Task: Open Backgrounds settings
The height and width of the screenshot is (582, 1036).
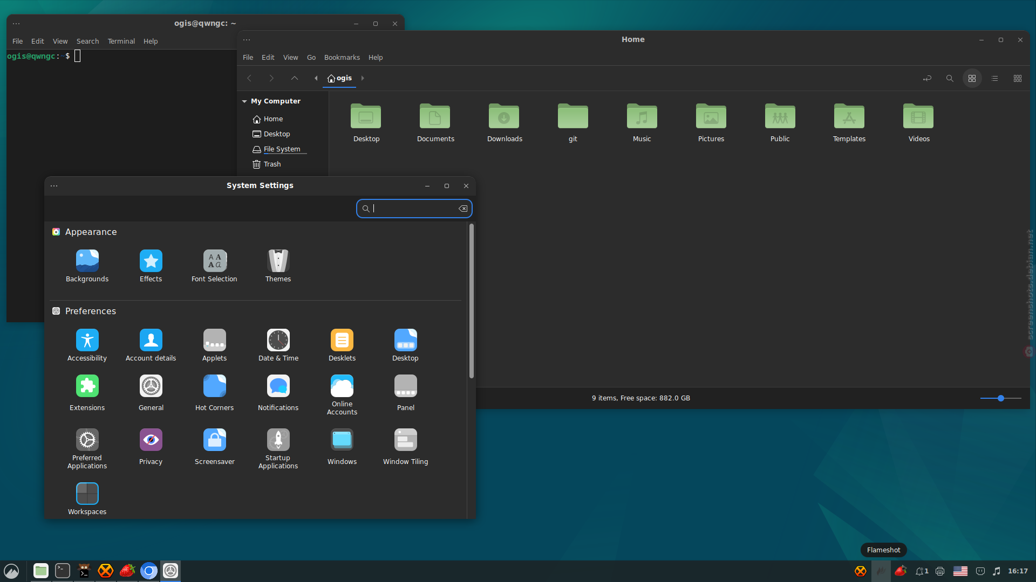Action: [x=87, y=266]
